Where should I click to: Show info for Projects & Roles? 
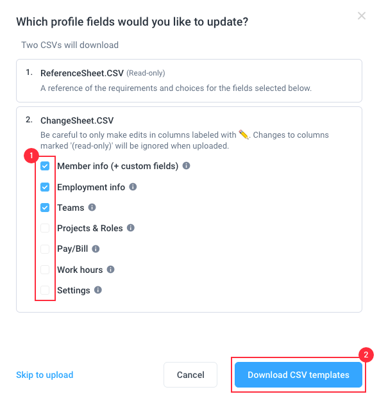131,227
